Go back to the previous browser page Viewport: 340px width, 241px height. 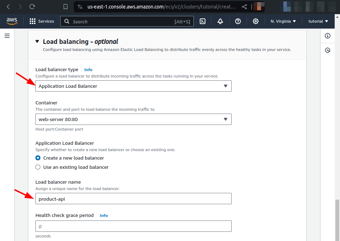pyautogui.click(x=8, y=7)
